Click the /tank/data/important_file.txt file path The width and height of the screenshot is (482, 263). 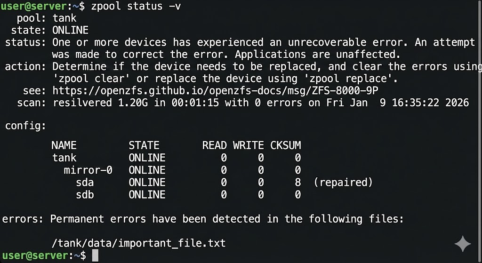click(x=139, y=243)
